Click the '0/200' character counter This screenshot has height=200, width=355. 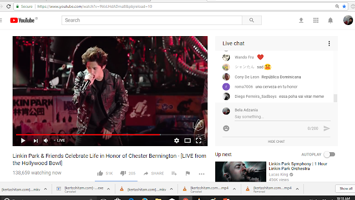pyautogui.click(x=313, y=128)
